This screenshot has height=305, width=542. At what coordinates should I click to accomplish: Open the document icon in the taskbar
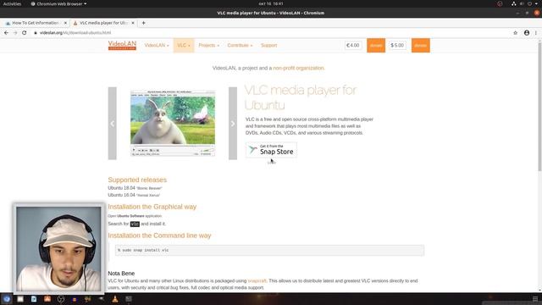pos(34,299)
